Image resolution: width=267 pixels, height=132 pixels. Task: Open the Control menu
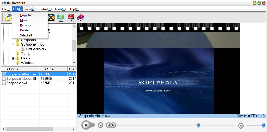point(45,9)
